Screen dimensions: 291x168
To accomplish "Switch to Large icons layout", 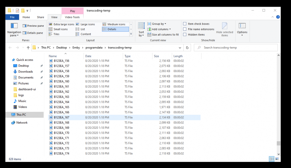I will point(86,24).
